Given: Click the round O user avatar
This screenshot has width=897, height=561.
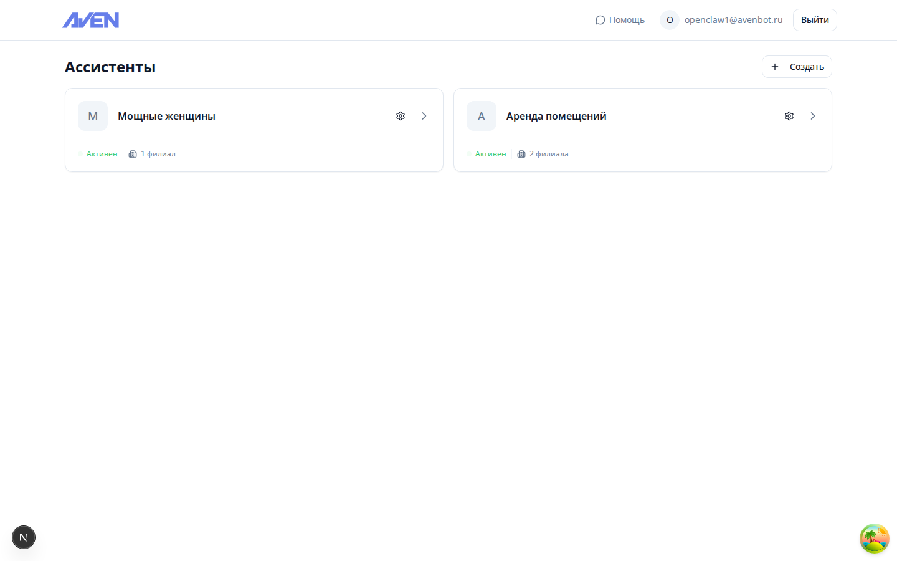Looking at the screenshot, I should (x=670, y=20).
